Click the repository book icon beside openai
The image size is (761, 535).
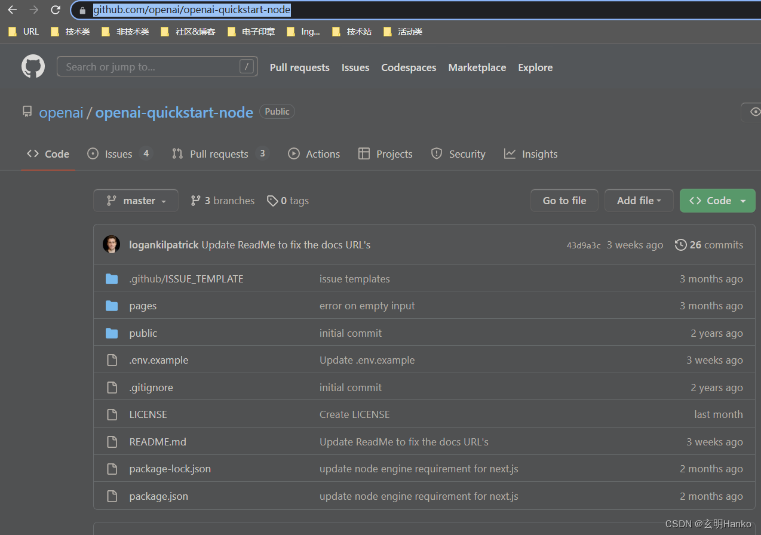(x=27, y=112)
